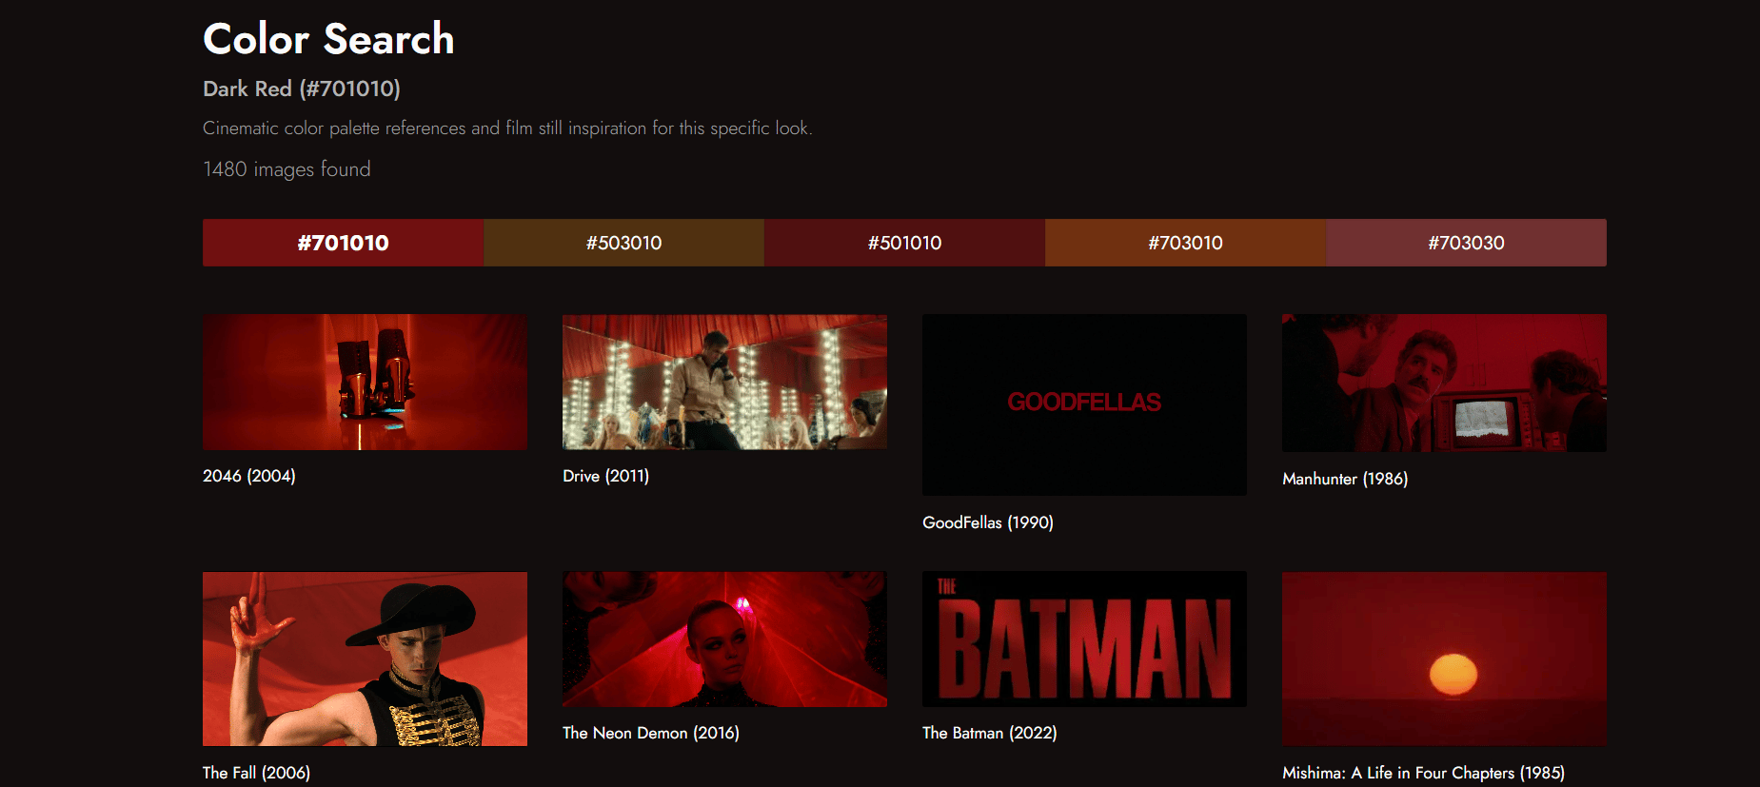Click the '2046 (2004)' title link
Image resolution: width=1760 pixels, height=787 pixels.
(x=249, y=476)
